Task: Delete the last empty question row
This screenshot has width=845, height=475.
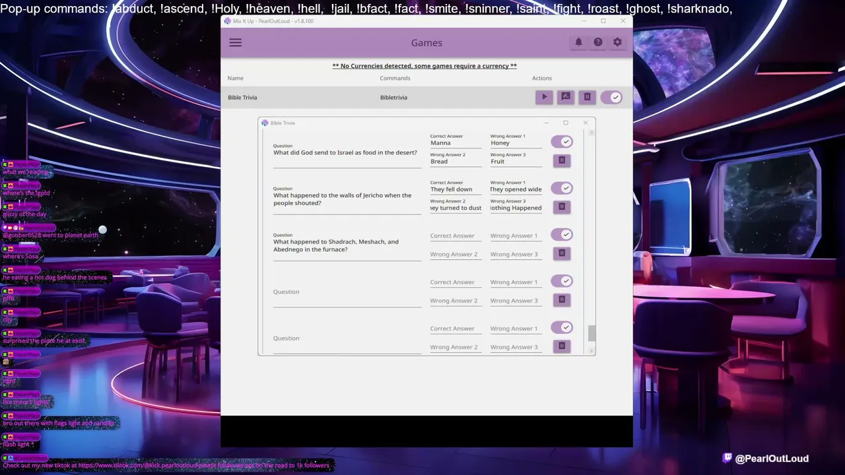Action: [x=562, y=346]
